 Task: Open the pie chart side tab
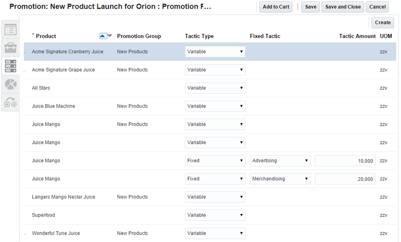[x=10, y=84]
